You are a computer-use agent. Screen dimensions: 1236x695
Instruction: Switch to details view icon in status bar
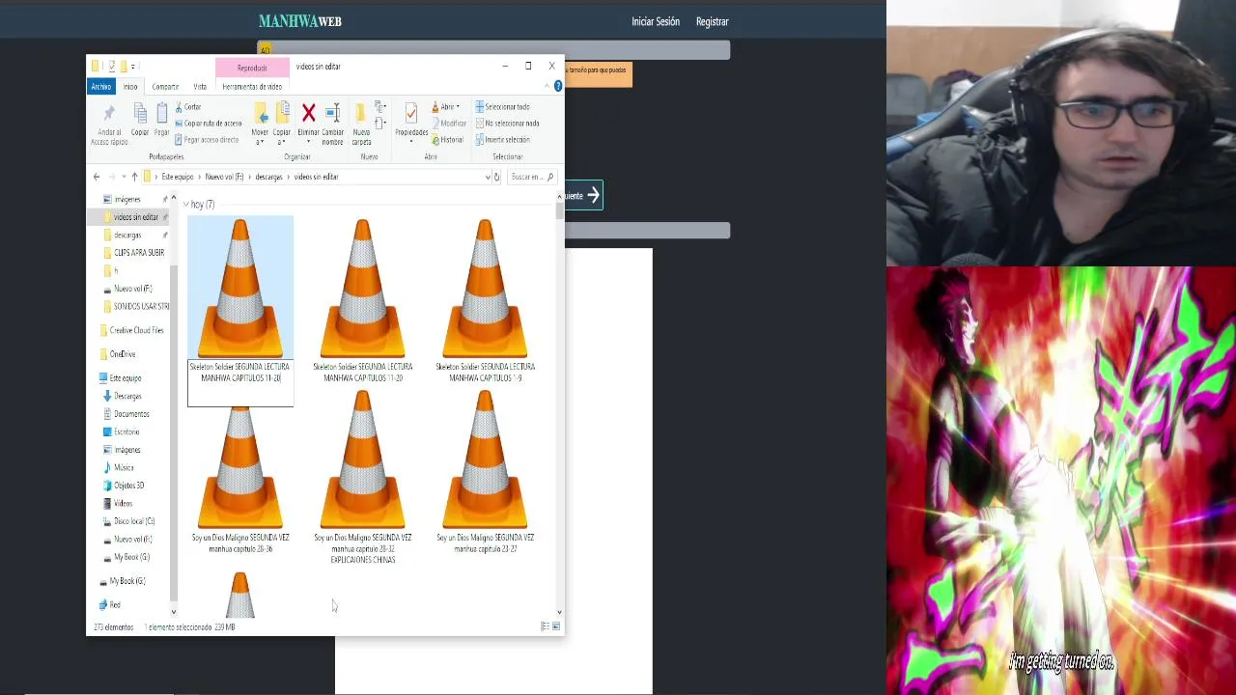pyautogui.click(x=545, y=627)
